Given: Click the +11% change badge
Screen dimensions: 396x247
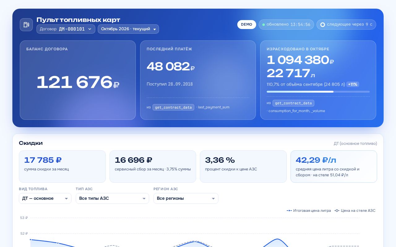Looking at the screenshot, I should (353, 84).
